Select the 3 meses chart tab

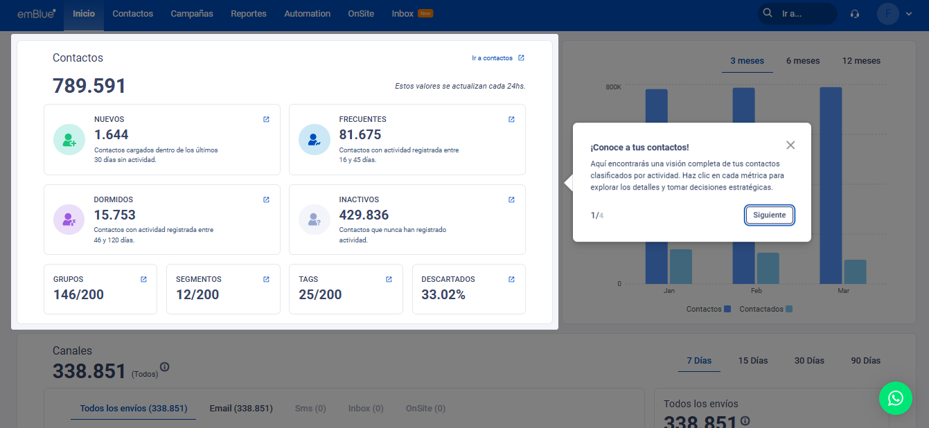point(747,61)
